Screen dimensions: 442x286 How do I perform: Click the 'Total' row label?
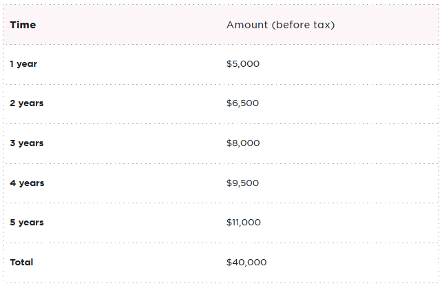pyautogui.click(x=21, y=263)
